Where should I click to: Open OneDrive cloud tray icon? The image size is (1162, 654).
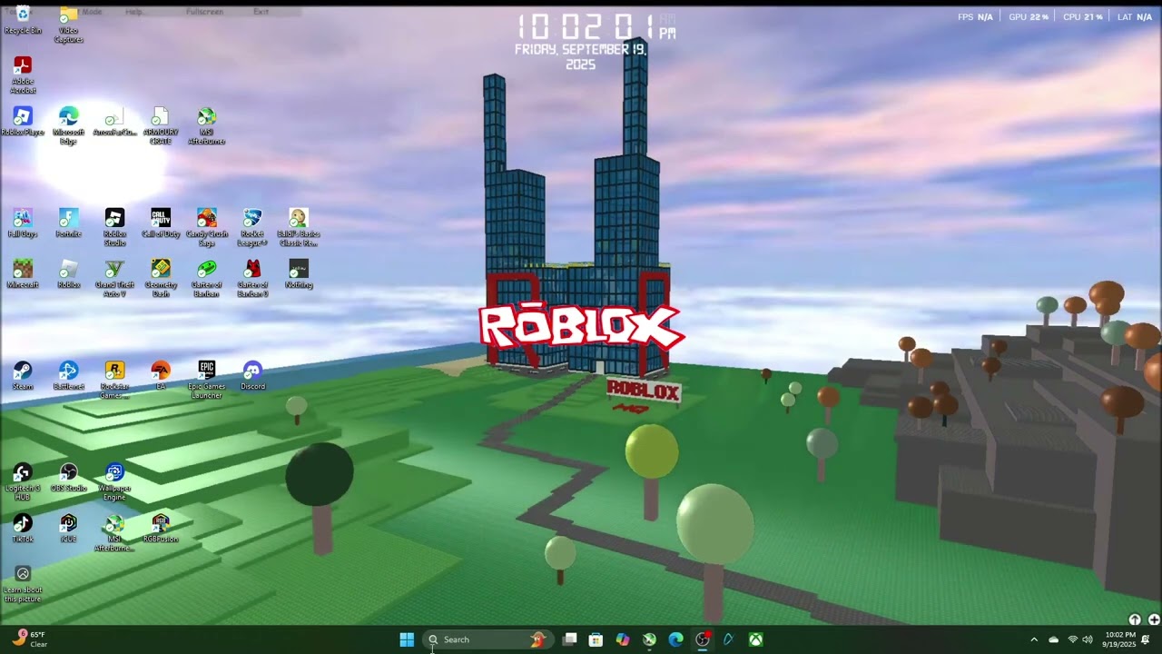1054,639
